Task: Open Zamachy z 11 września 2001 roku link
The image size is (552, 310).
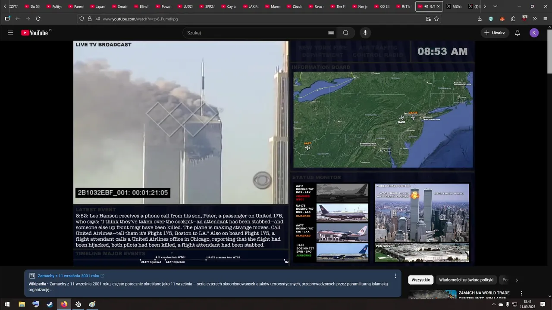Action: coord(69,276)
